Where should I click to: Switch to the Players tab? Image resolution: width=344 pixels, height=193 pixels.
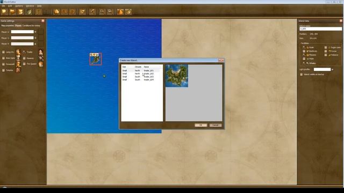click(x=18, y=26)
